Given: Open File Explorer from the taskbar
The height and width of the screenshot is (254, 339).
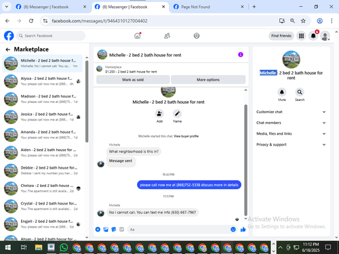Looking at the screenshot, I should click(x=39, y=247).
